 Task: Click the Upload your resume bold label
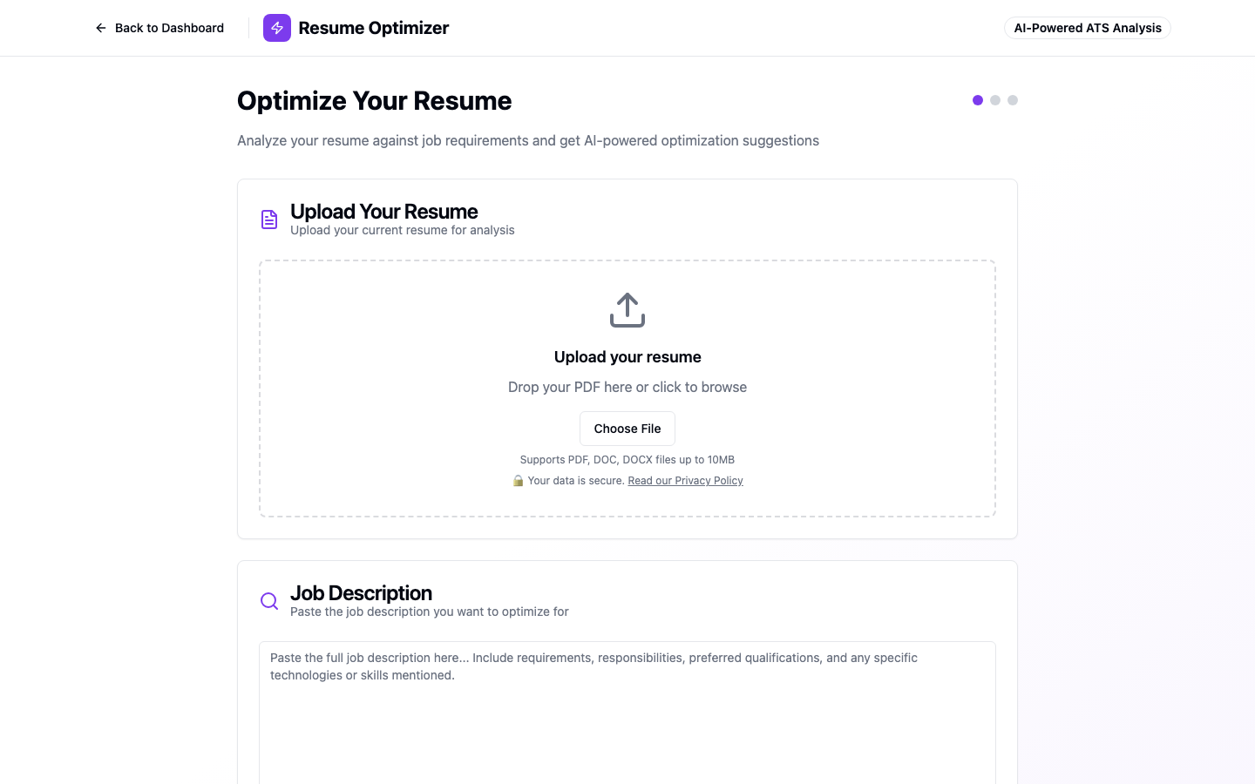[x=627, y=357]
